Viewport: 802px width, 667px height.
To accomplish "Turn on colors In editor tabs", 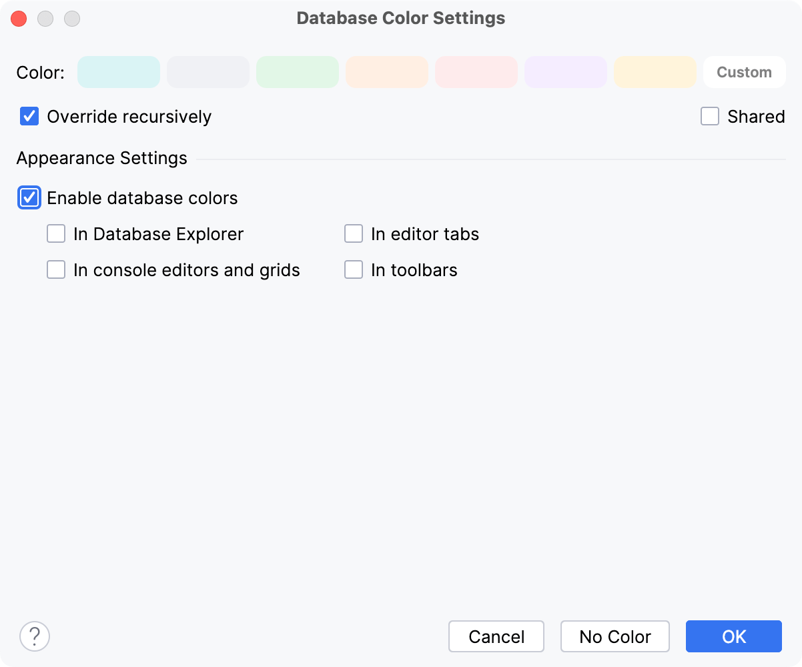I will click(x=353, y=233).
